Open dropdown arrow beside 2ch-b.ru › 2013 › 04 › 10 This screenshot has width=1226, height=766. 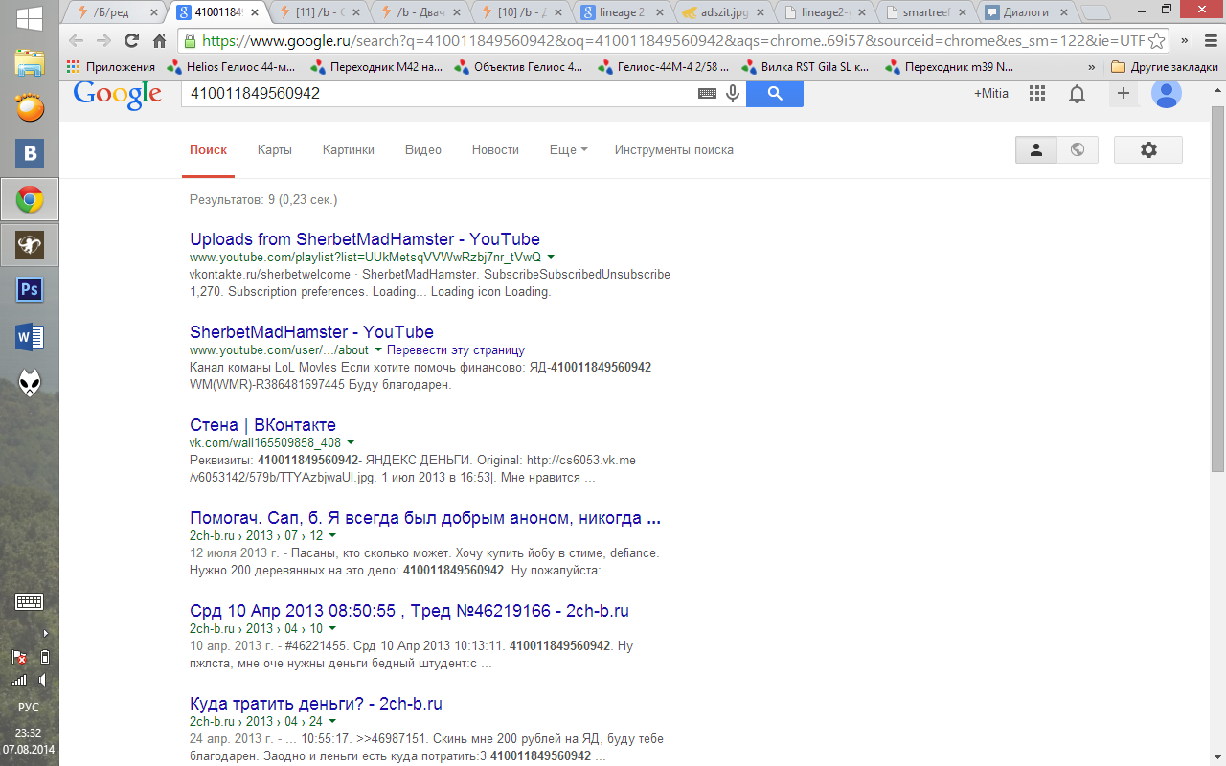click(332, 629)
